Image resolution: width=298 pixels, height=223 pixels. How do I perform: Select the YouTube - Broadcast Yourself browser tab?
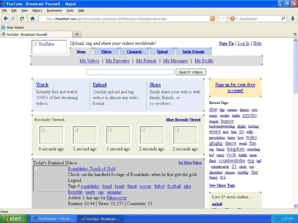click(36, 34)
